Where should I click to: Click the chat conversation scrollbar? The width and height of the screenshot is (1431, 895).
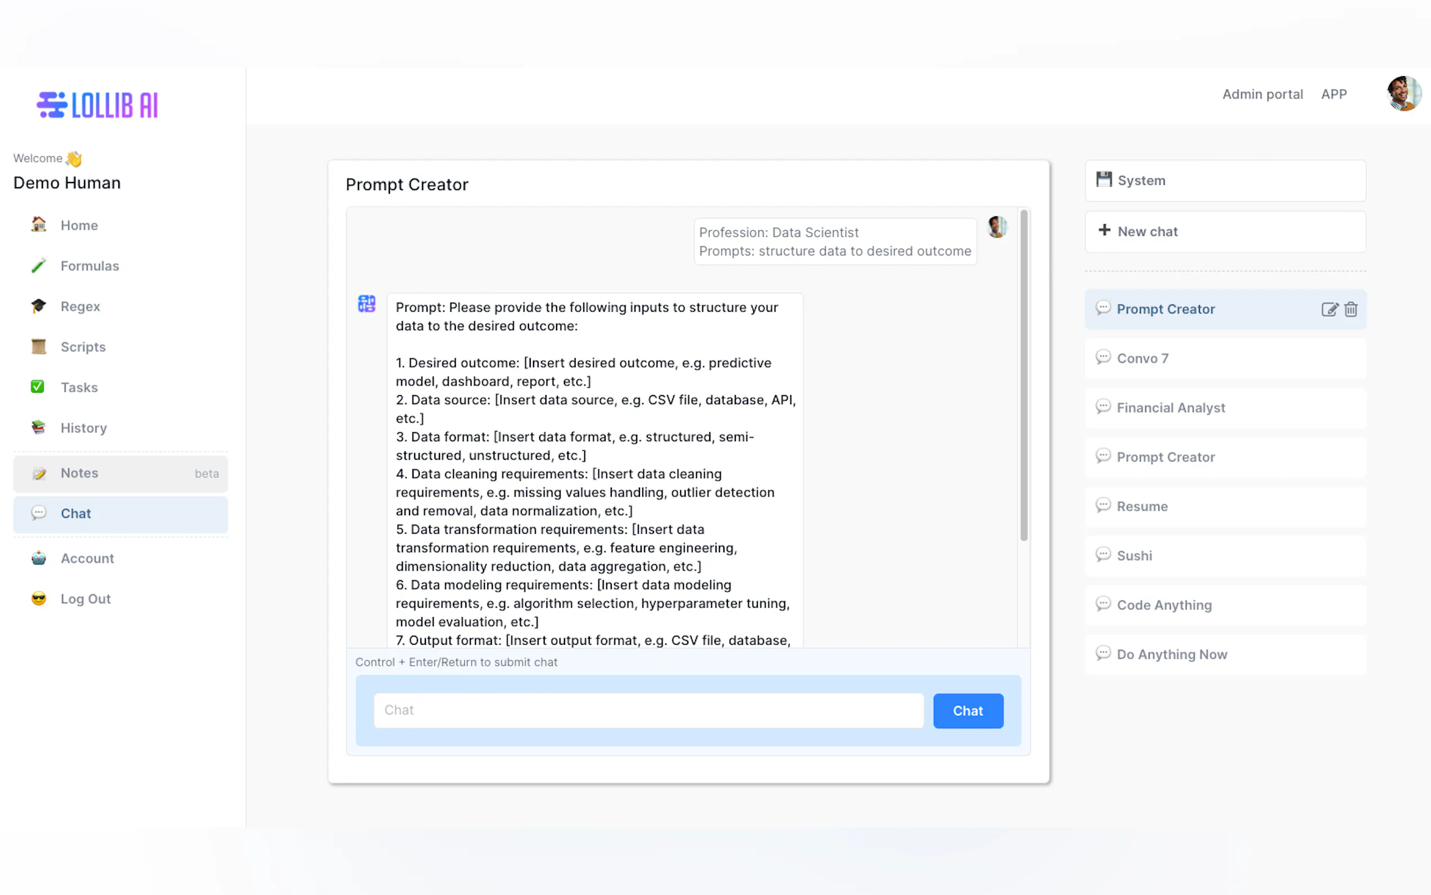1024,375
